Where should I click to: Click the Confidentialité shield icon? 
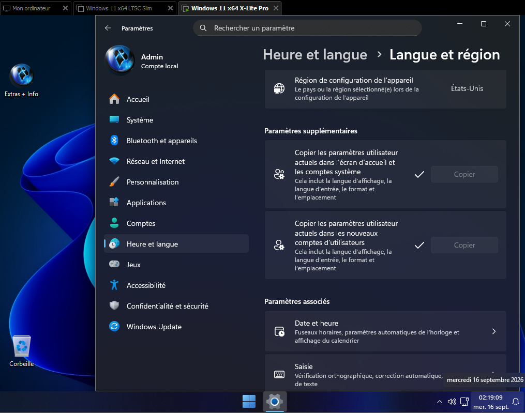[114, 305]
